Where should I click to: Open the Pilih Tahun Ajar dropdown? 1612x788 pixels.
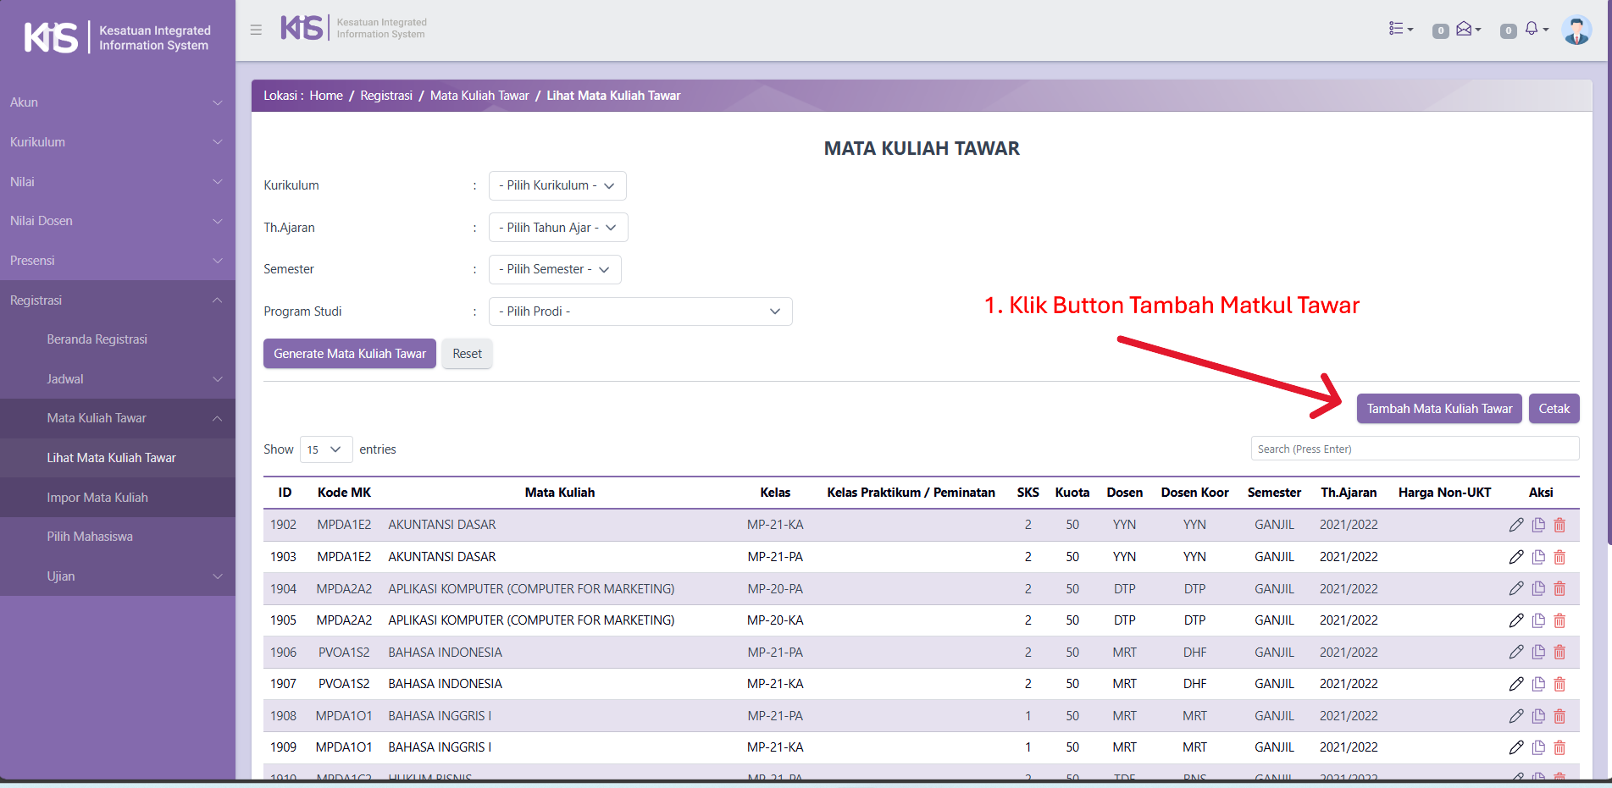click(558, 228)
